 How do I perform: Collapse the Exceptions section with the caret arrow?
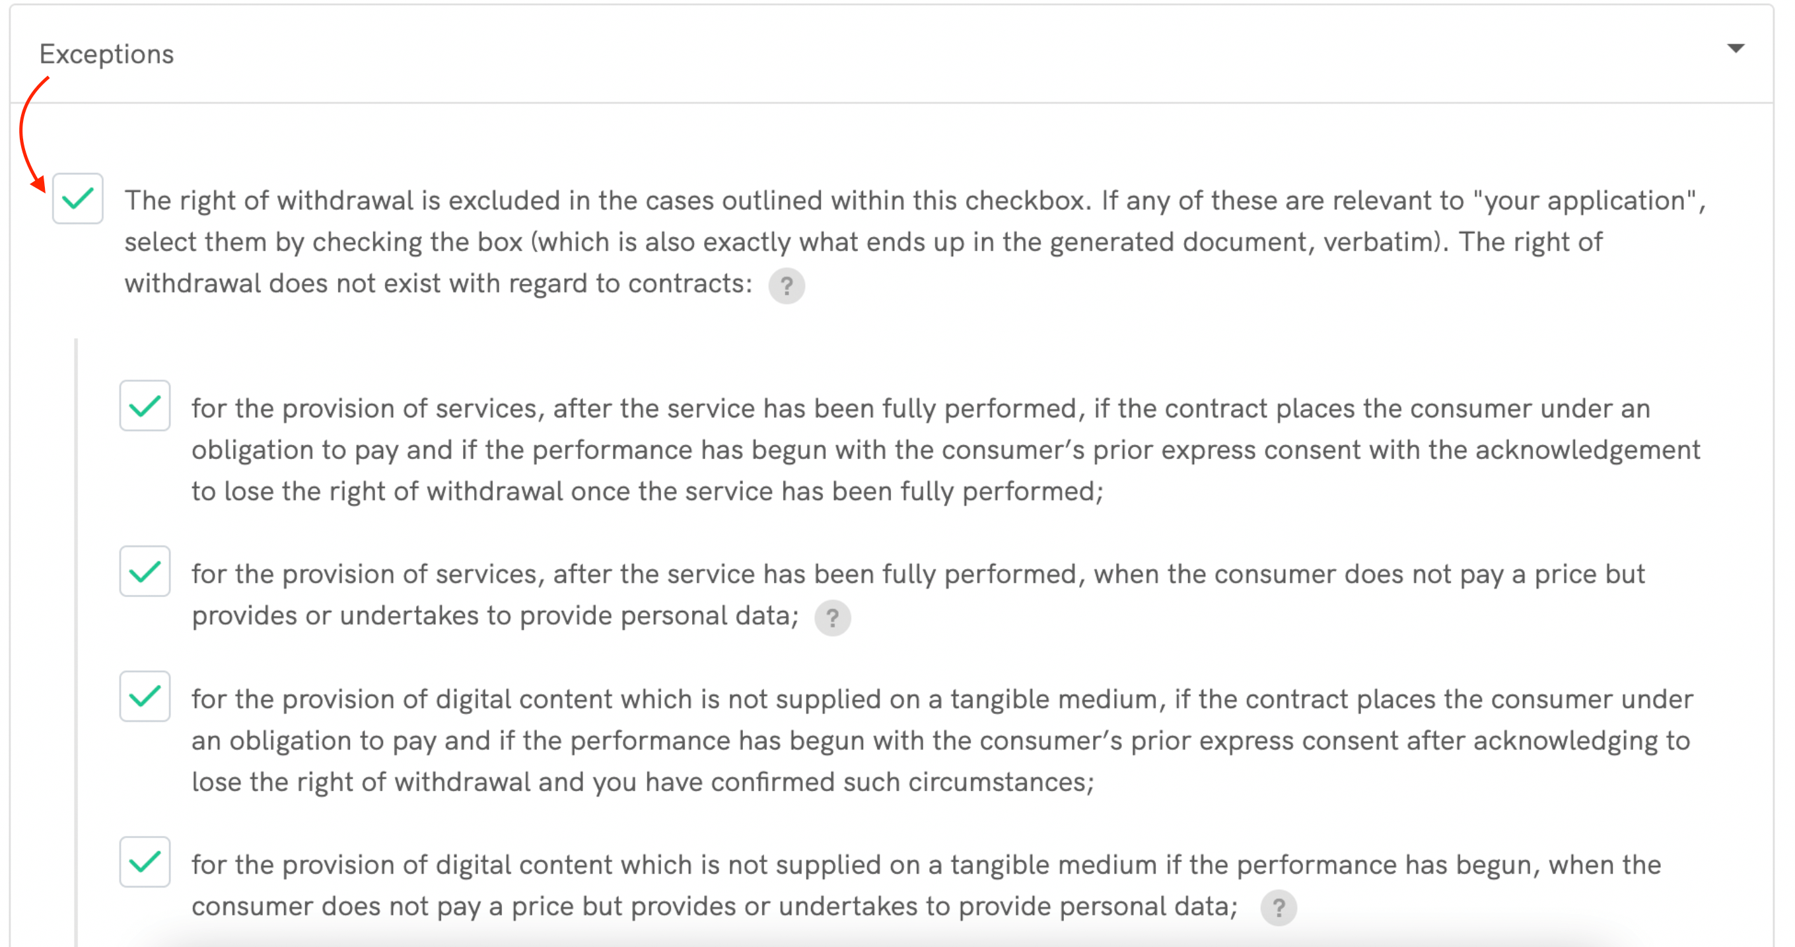point(1735,49)
